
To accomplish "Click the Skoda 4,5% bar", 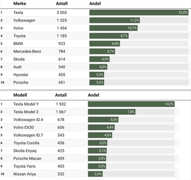I will point(99,59).
